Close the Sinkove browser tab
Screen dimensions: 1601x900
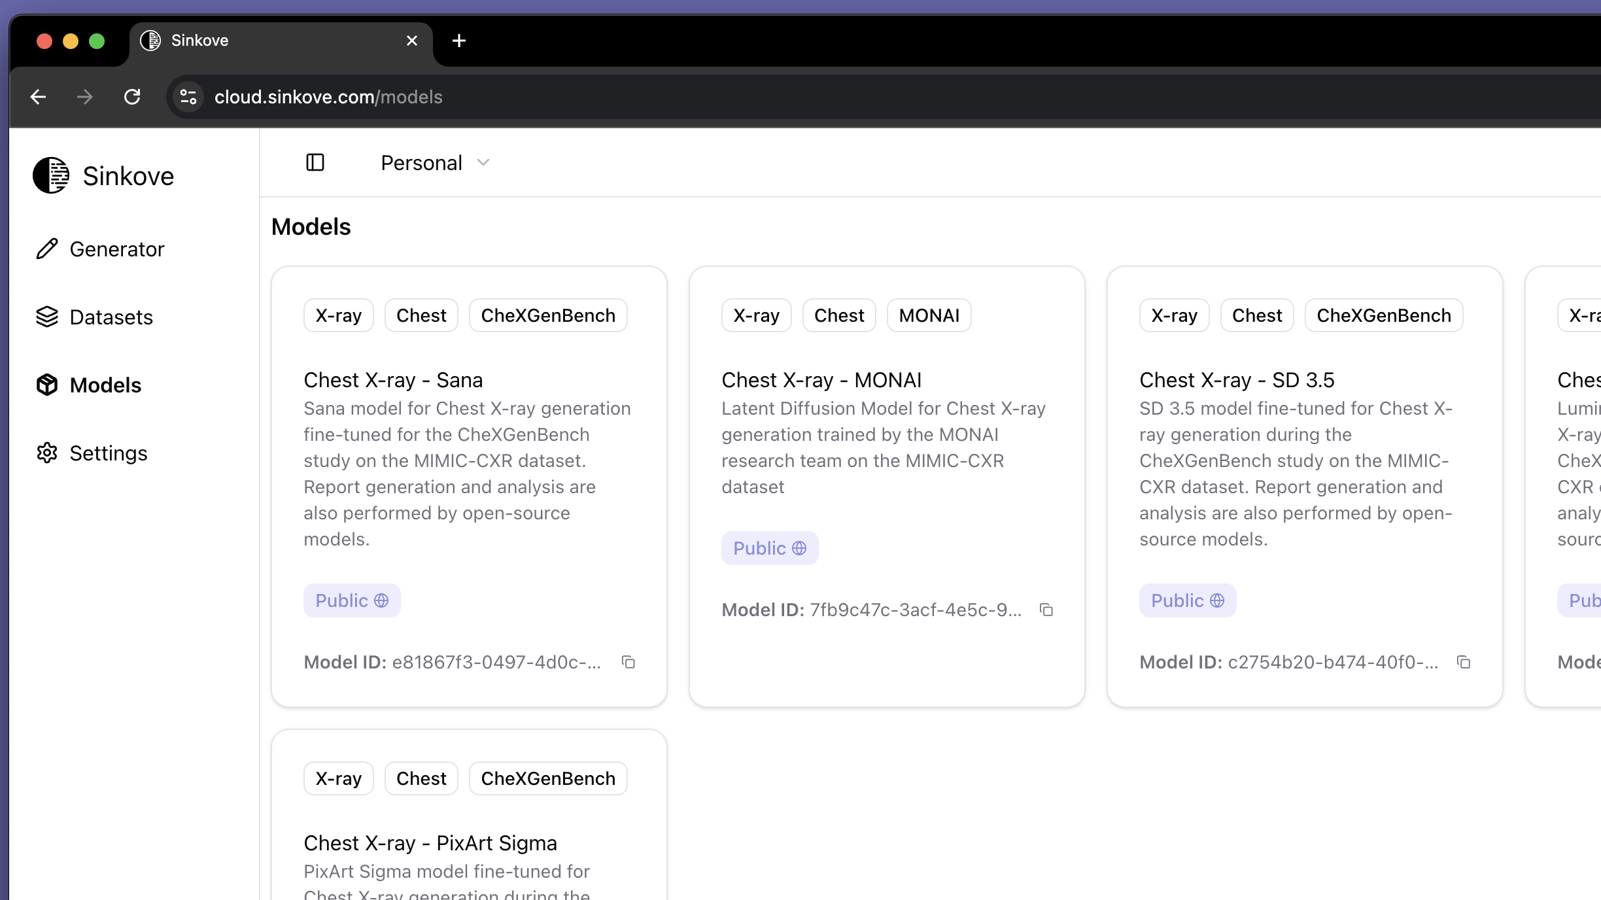tap(412, 41)
